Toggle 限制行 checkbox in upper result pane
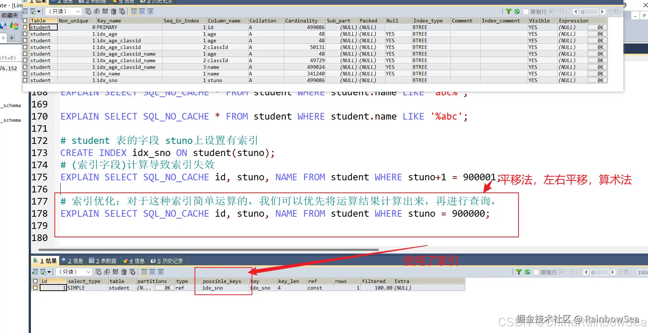Image resolution: width=648 pixels, height=333 pixels. 526,12
